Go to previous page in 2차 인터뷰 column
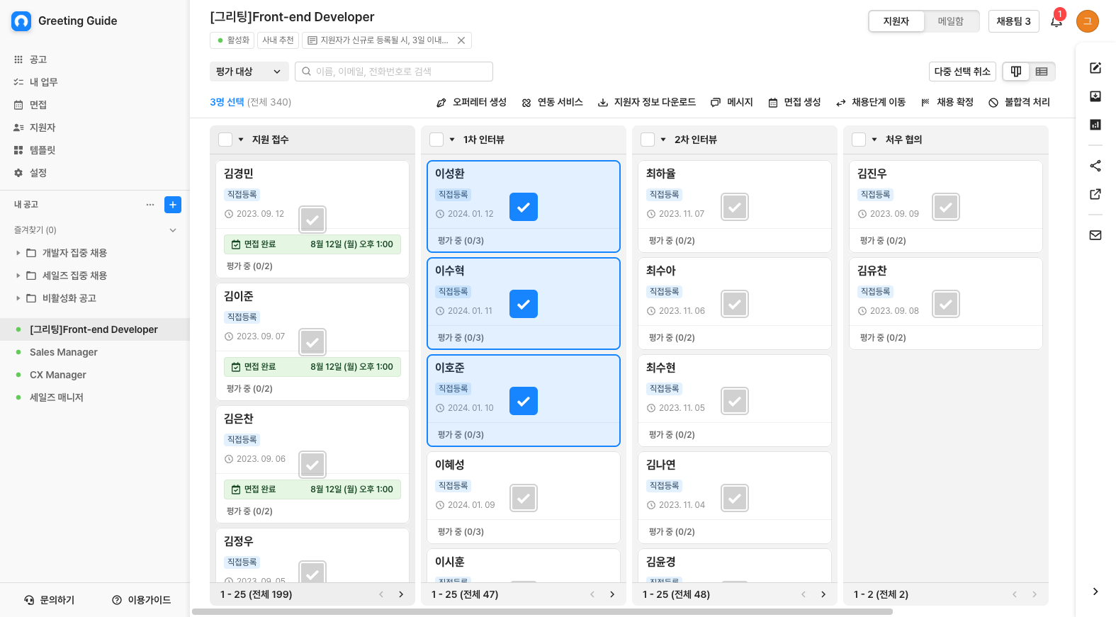The height and width of the screenshot is (617, 1116). (x=804, y=594)
